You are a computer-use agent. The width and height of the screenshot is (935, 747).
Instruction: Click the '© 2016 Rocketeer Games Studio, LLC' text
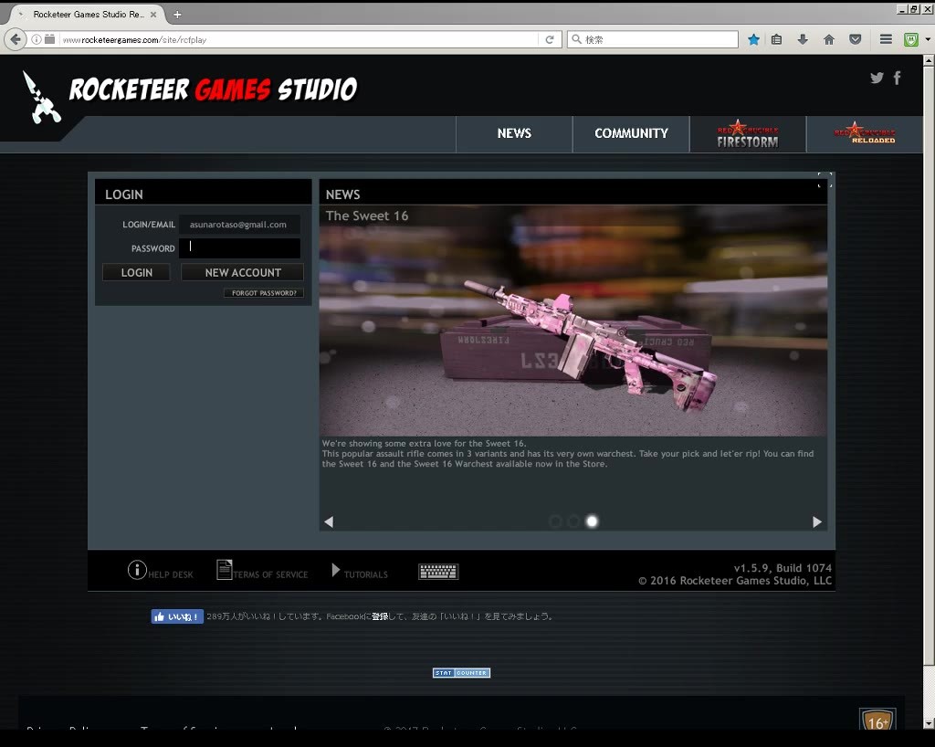(735, 581)
